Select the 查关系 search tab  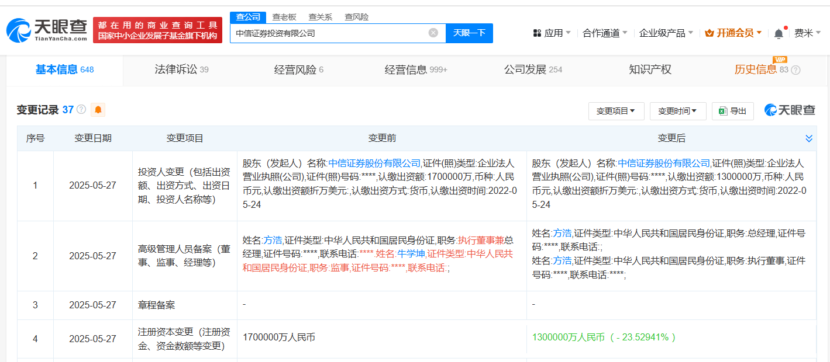[x=320, y=17]
